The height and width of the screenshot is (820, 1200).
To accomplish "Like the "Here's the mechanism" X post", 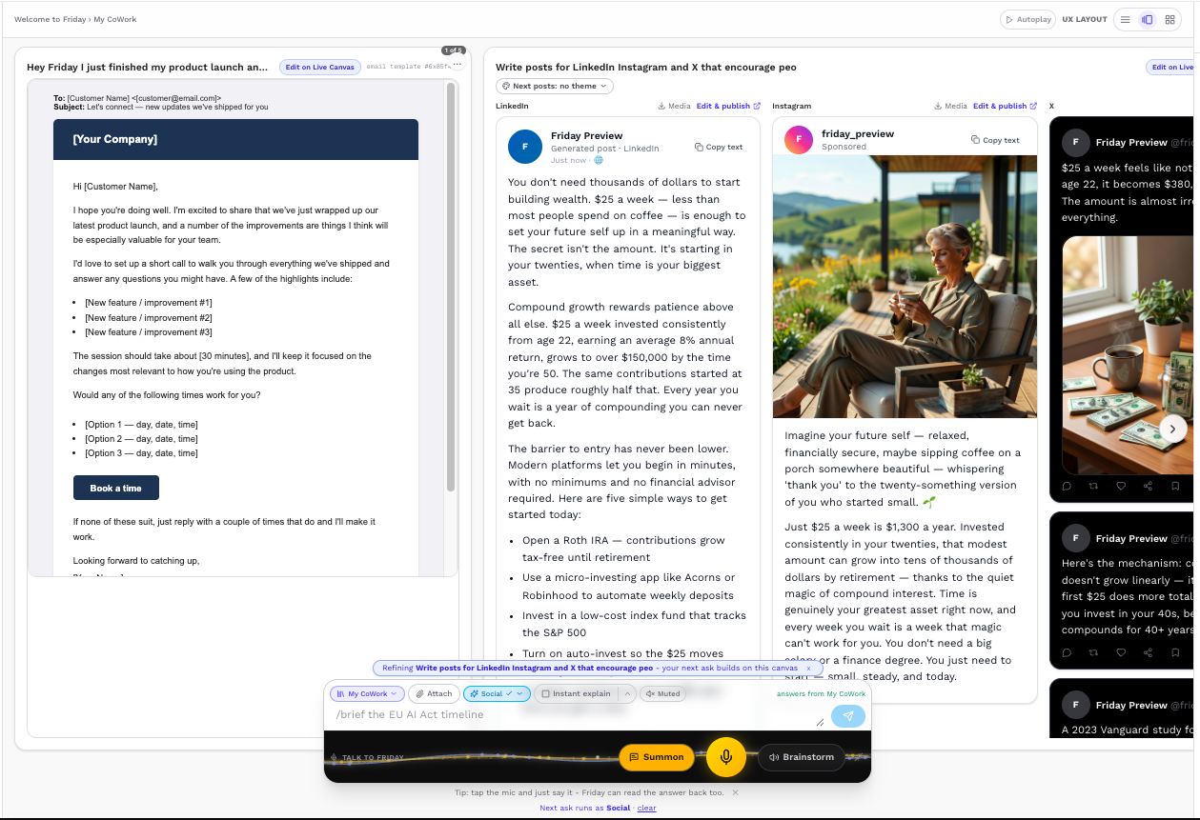I will coord(1121,652).
